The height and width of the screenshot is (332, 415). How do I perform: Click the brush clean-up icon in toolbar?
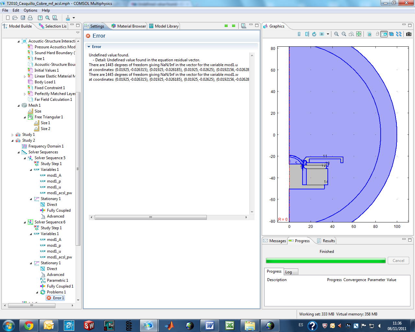click(68, 18)
